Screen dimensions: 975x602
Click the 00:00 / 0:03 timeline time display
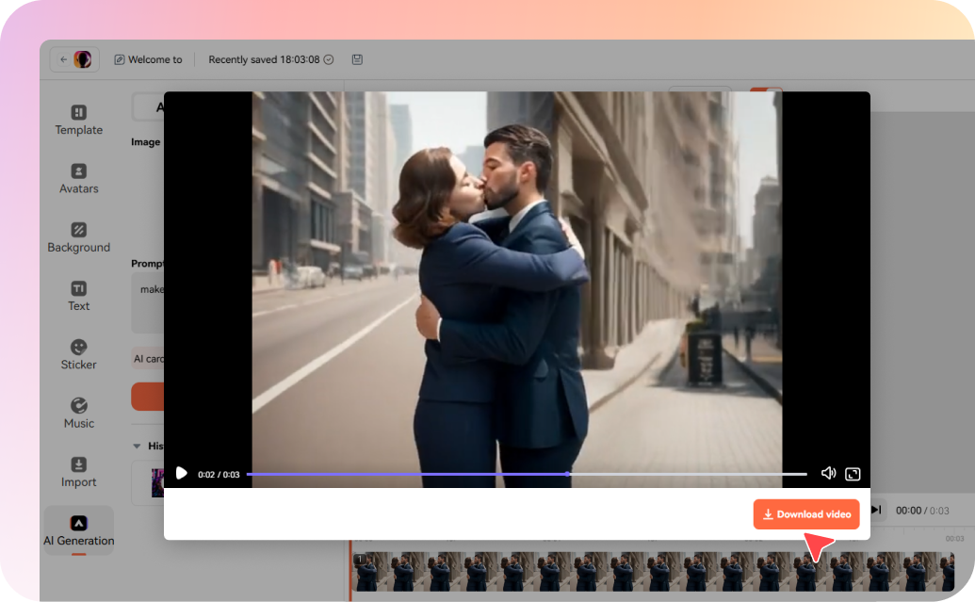click(x=922, y=511)
